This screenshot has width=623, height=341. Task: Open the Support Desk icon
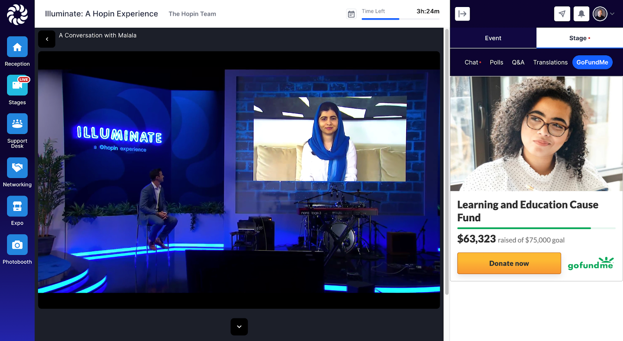(x=17, y=124)
